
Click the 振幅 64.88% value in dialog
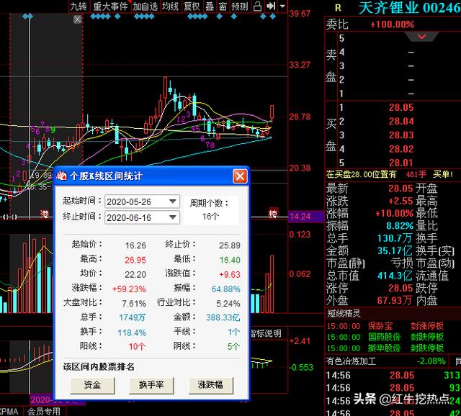tap(225, 289)
